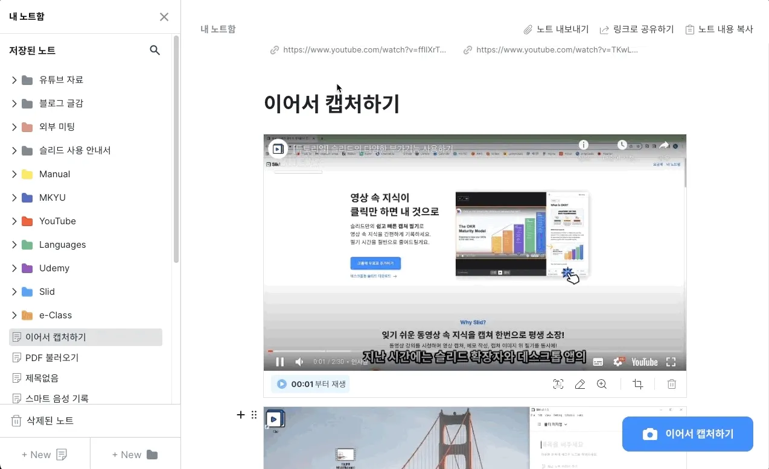Screen dimensions: 769x469
Task: Delete the capture with trash icon
Action: (672, 384)
